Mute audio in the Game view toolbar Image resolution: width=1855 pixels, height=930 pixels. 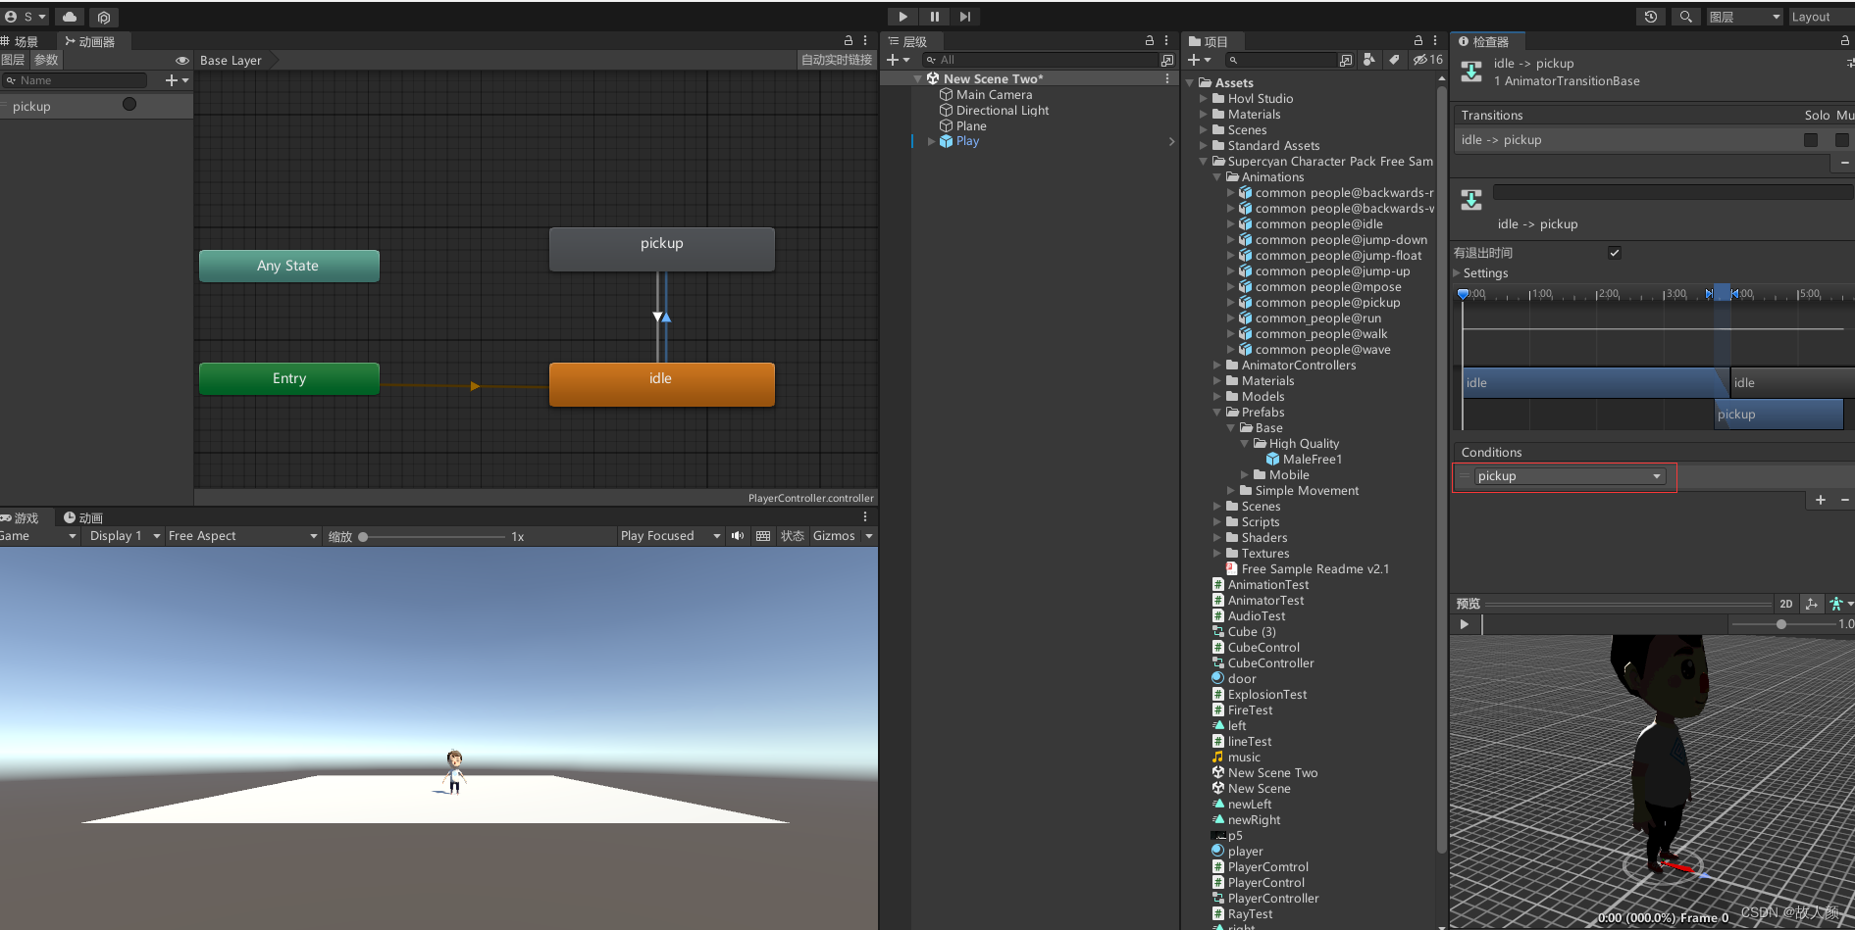tap(737, 536)
